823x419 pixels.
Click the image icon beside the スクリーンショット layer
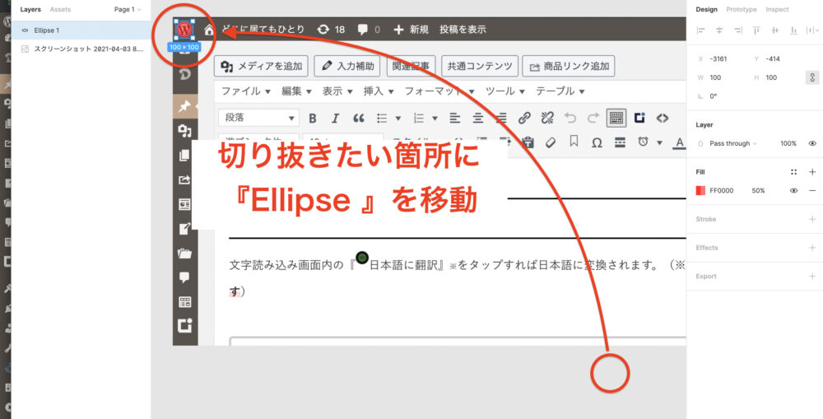click(25, 49)
